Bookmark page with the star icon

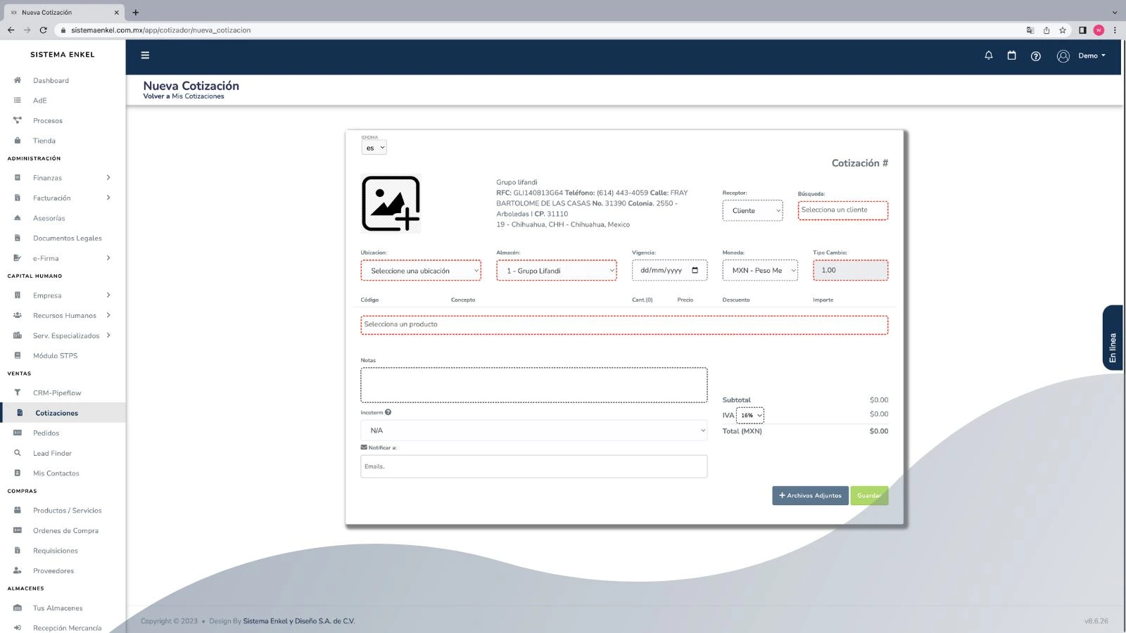[x=1063, y=30]
